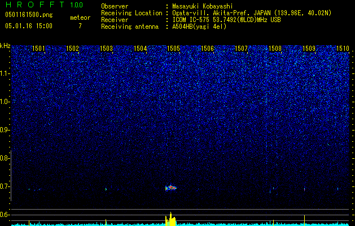Click time marker 1503

point(107,48)
